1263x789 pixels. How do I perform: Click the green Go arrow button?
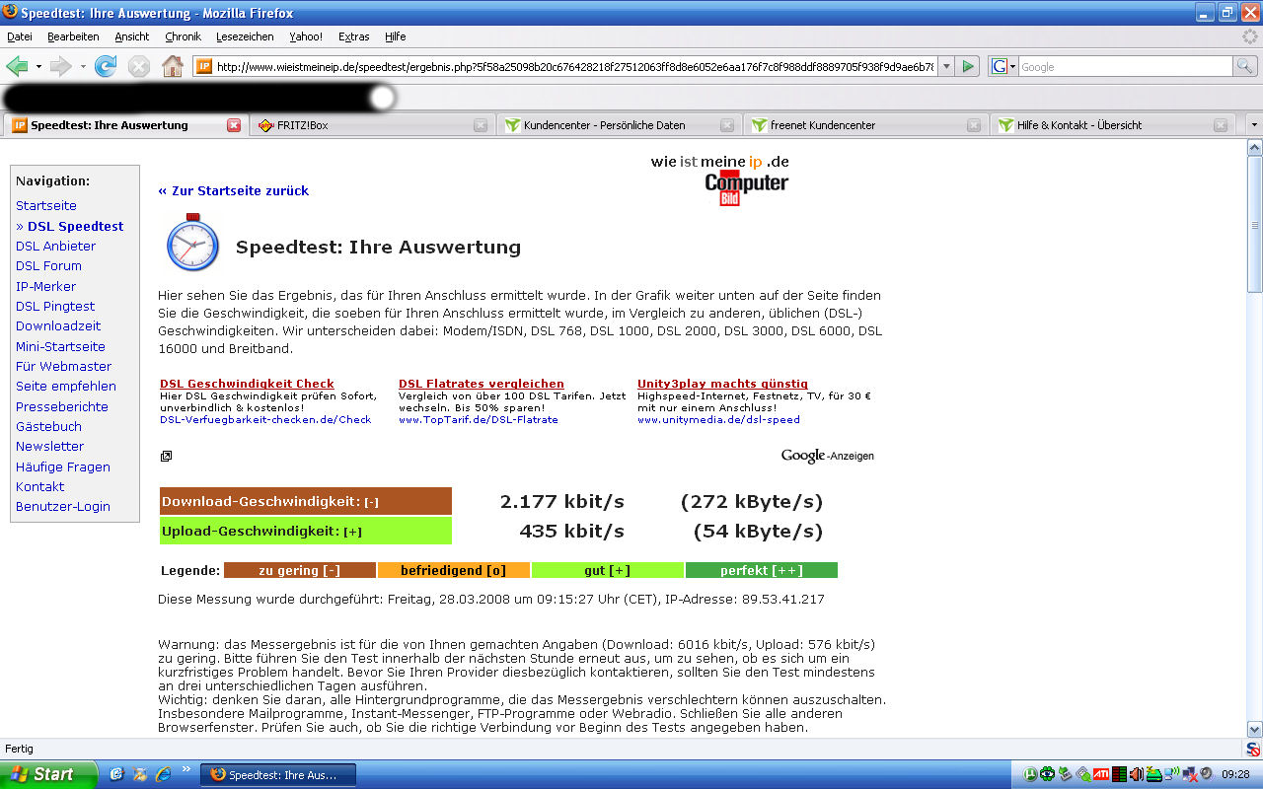[968, 66]
